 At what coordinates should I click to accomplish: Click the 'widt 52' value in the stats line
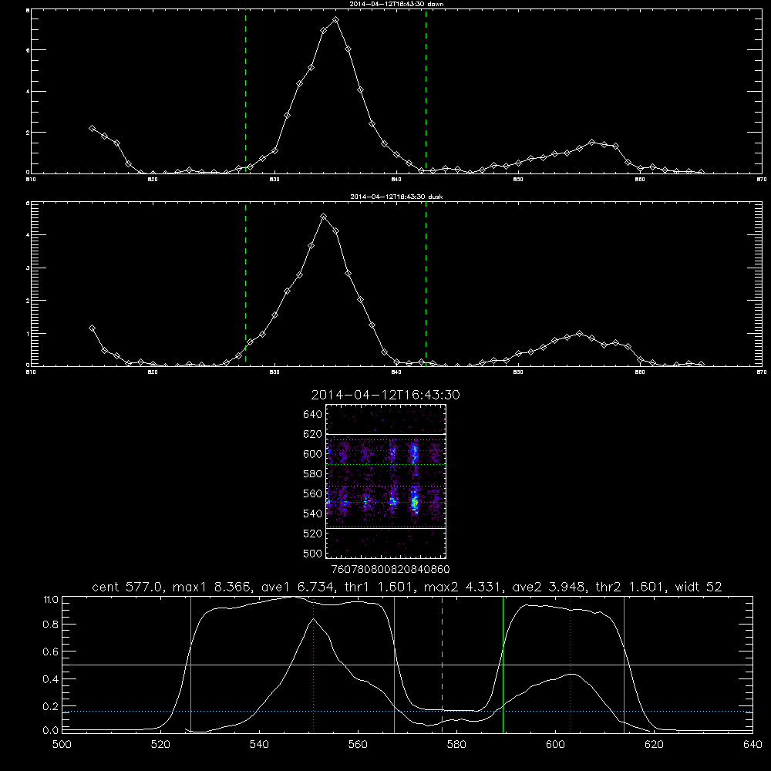click(x=699, y=587)
